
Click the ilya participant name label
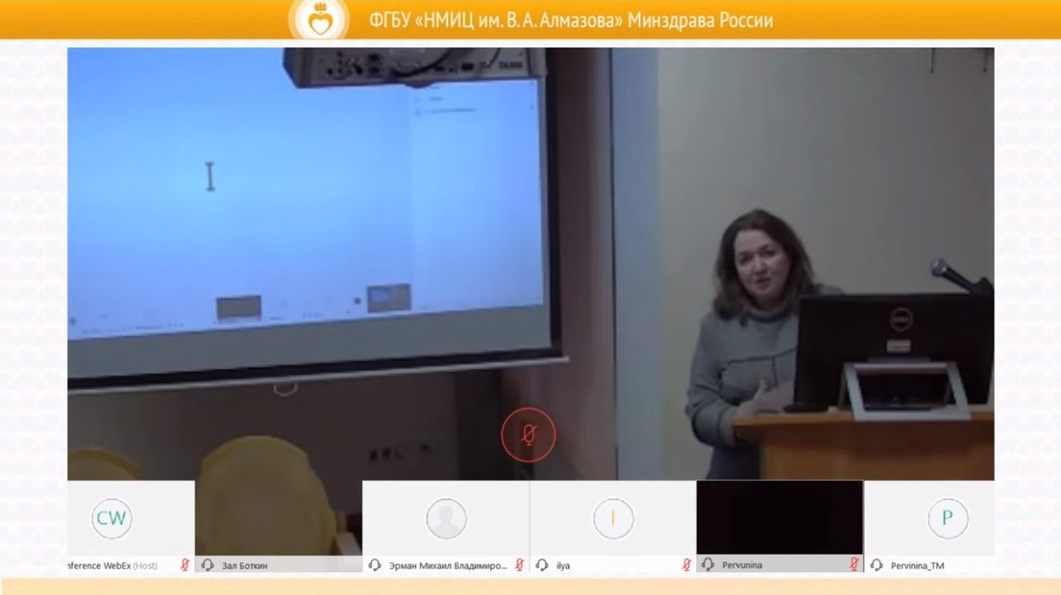coord(563,565)
